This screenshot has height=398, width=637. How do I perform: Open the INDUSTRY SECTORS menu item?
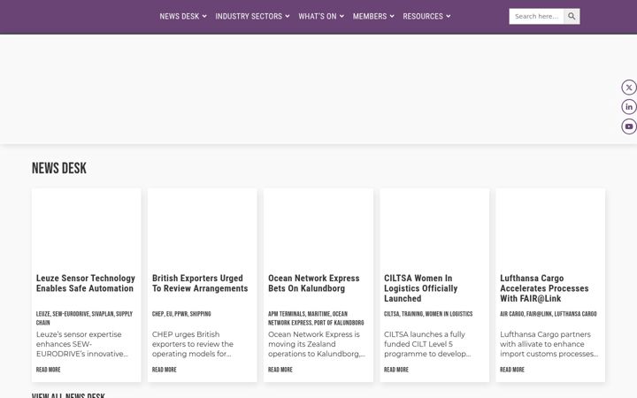click(249, 16)
